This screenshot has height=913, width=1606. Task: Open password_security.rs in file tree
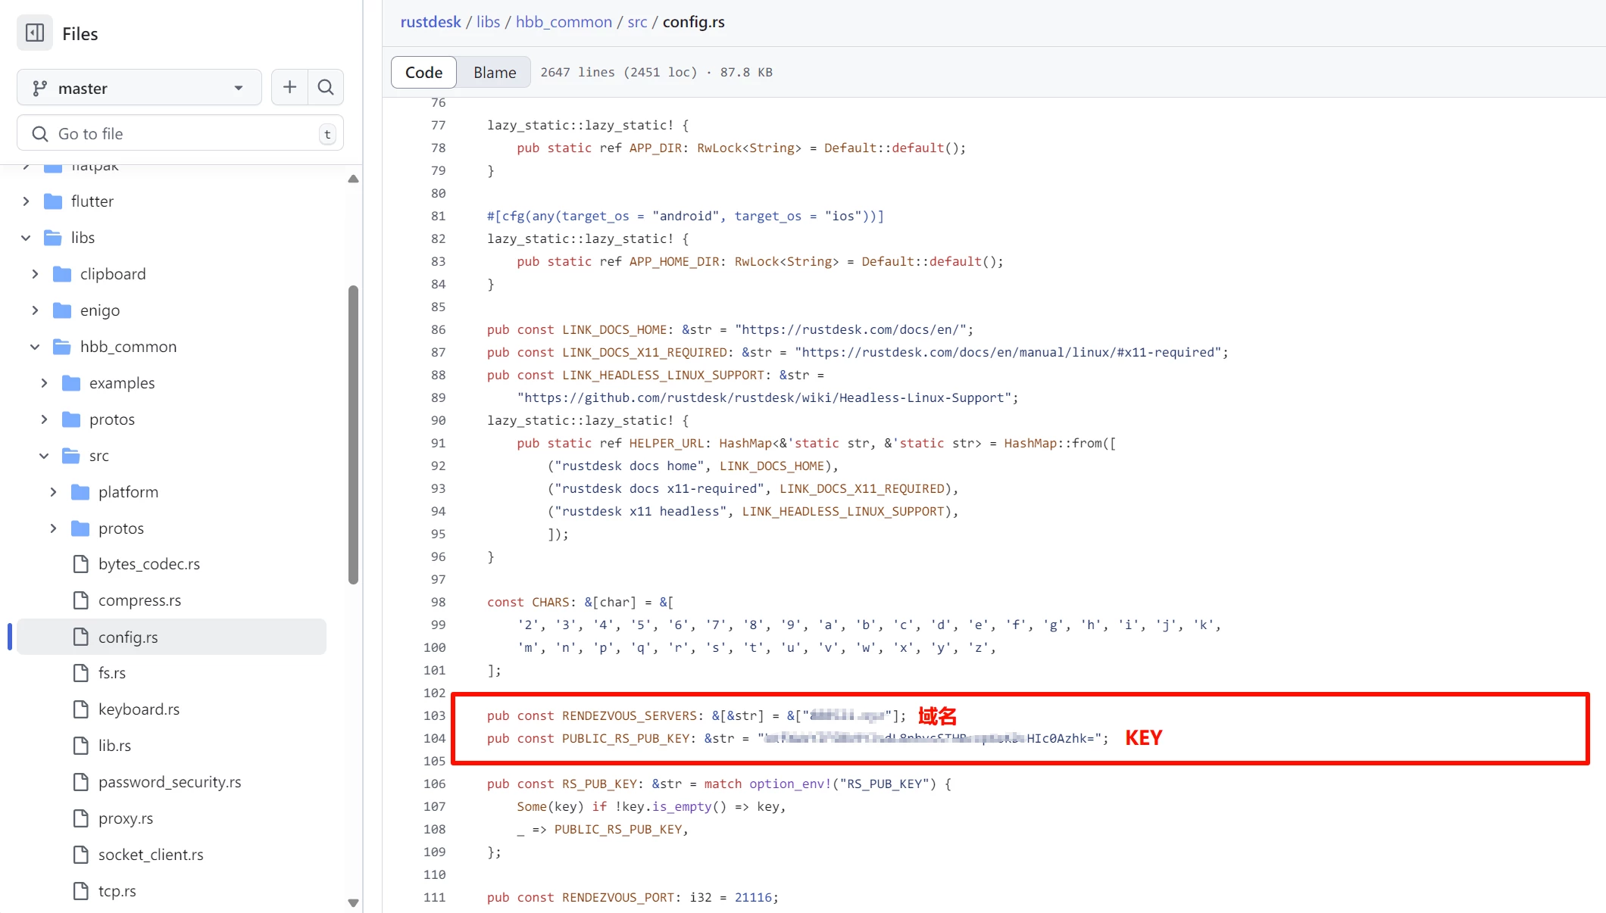coord(169,782)
